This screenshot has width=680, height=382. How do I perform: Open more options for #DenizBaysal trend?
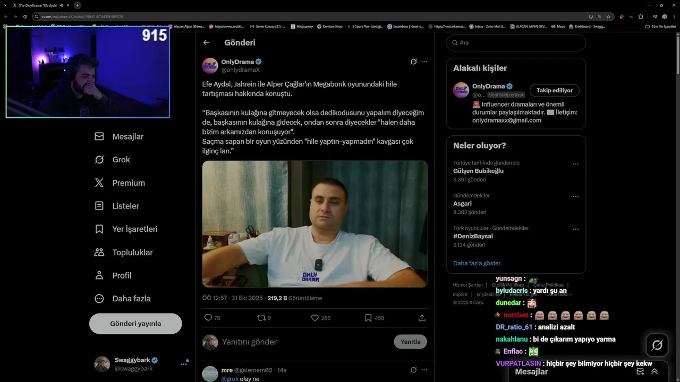tap(575, 229)
